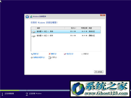Format the selected partition via 格式化(F)
131x98 pixels.
click(x=70, y=54)
